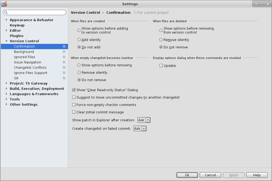Open Git settings page
Screen dimensions: 272x181
[16, 78]
